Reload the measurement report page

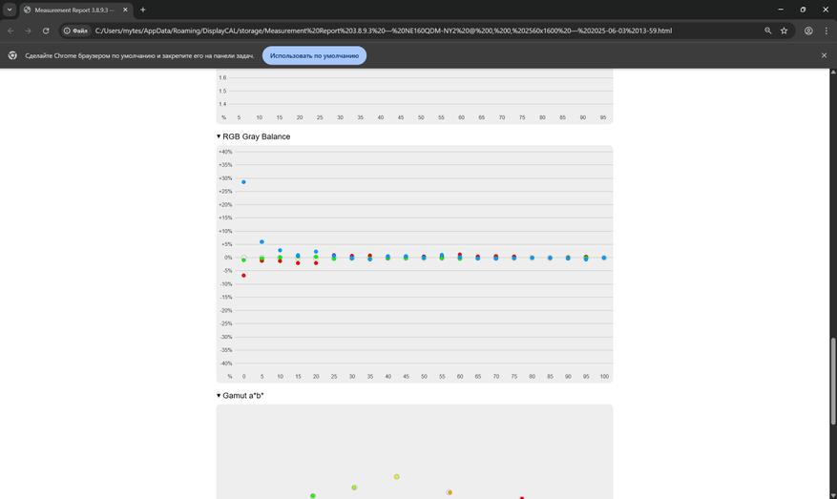point(46,31)
